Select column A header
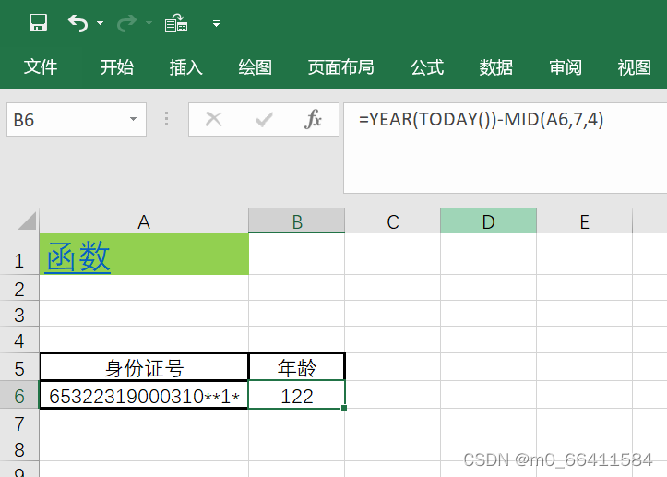 coord(144,221)
